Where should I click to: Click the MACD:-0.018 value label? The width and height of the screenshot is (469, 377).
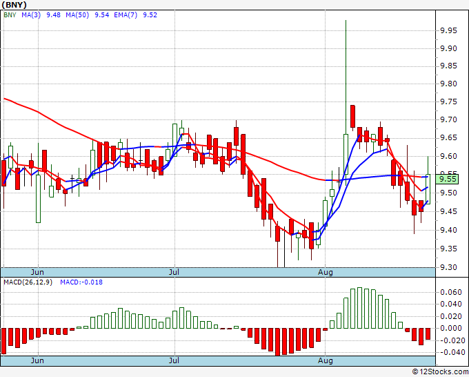[81, 282]
